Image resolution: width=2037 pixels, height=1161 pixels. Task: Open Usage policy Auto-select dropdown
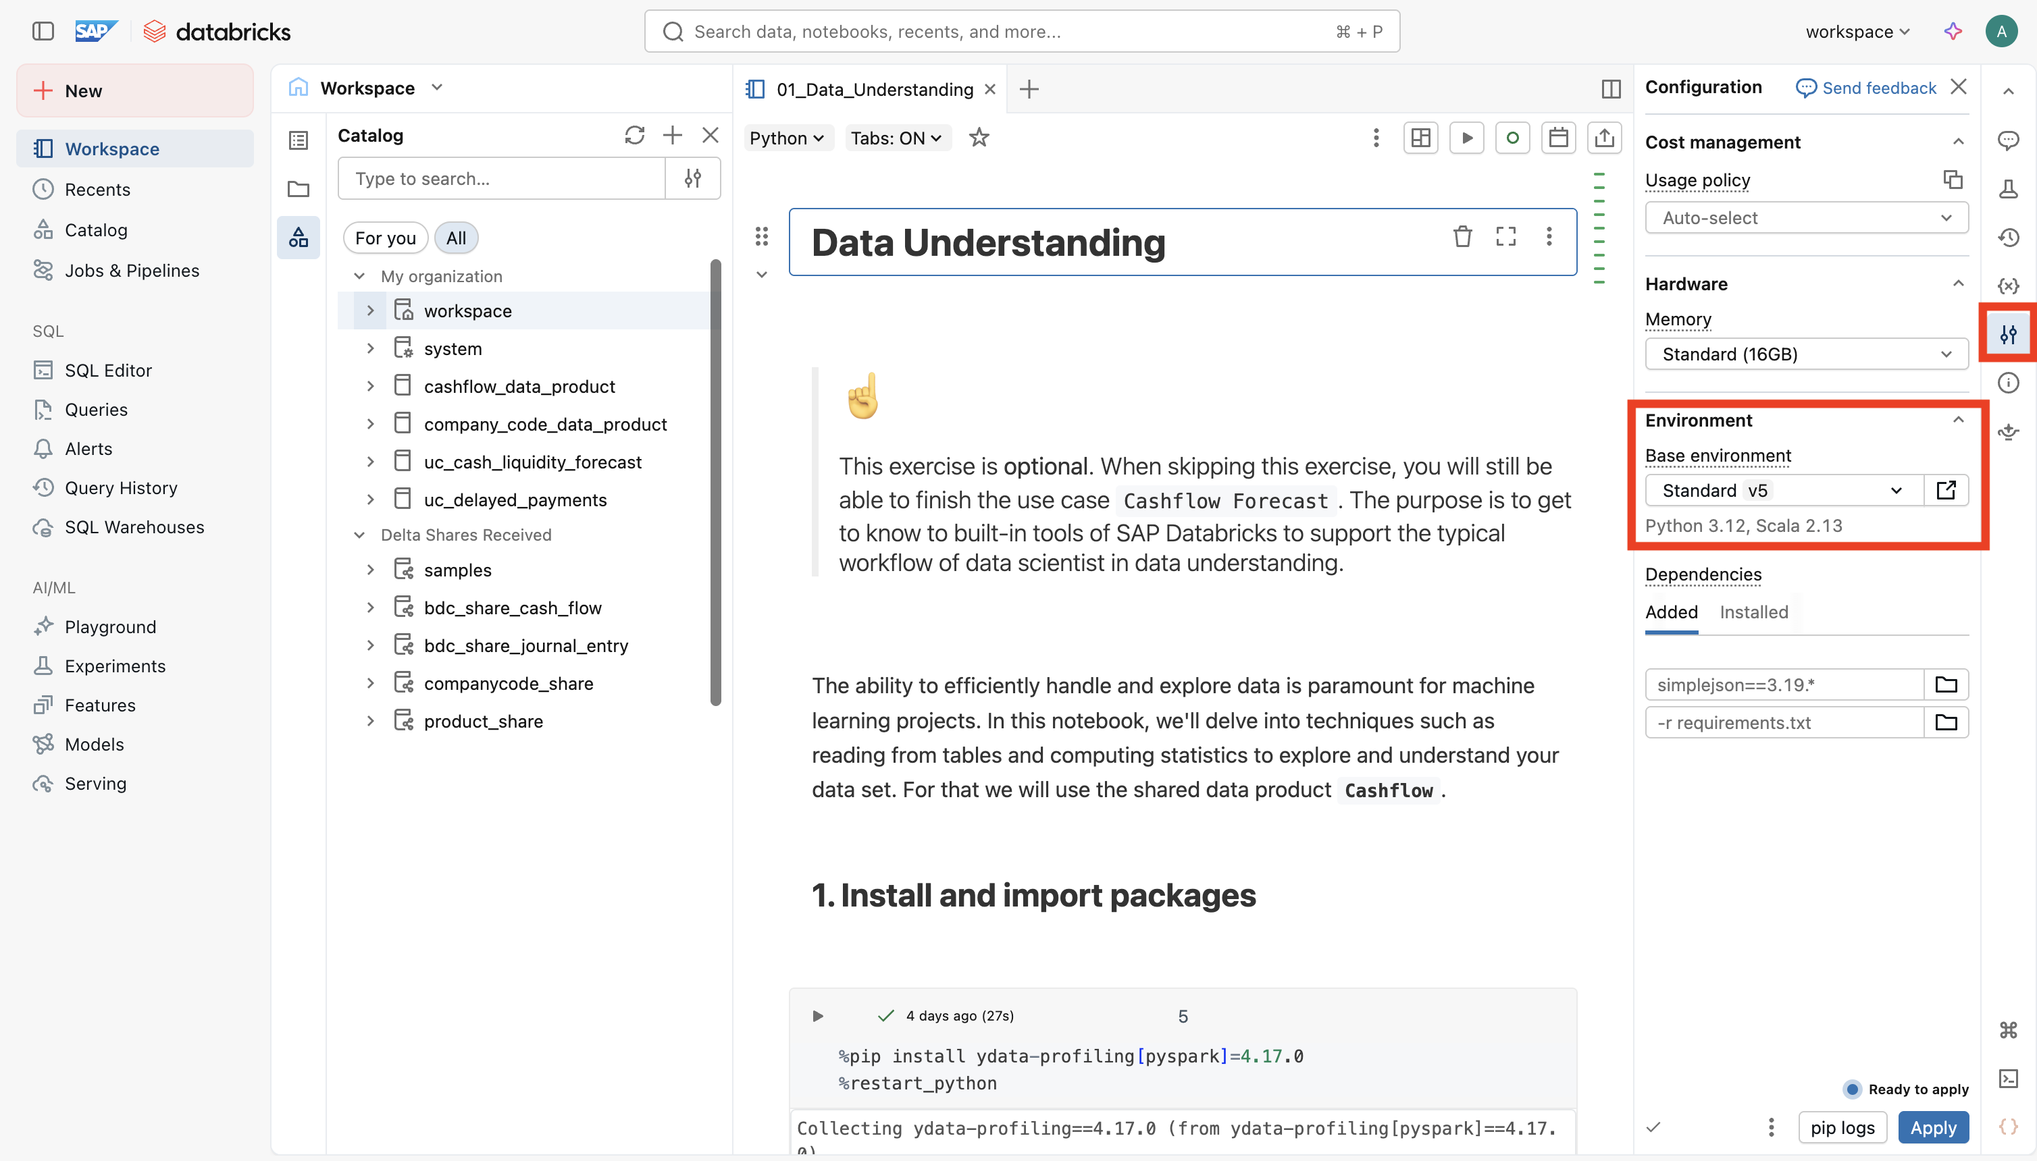click(1807, 217)
